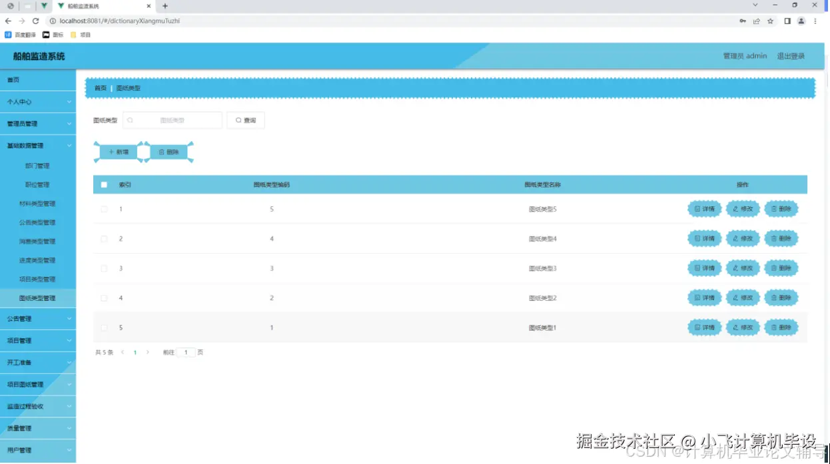Screen dimensions: 830x464
Task: Expand the 项目图纸管理 sidebar menu
Action: [38, 385]
